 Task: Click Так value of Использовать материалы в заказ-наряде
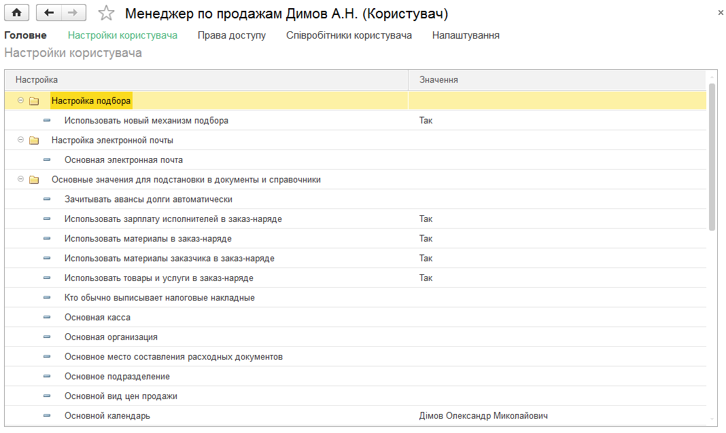click(426, 238)
